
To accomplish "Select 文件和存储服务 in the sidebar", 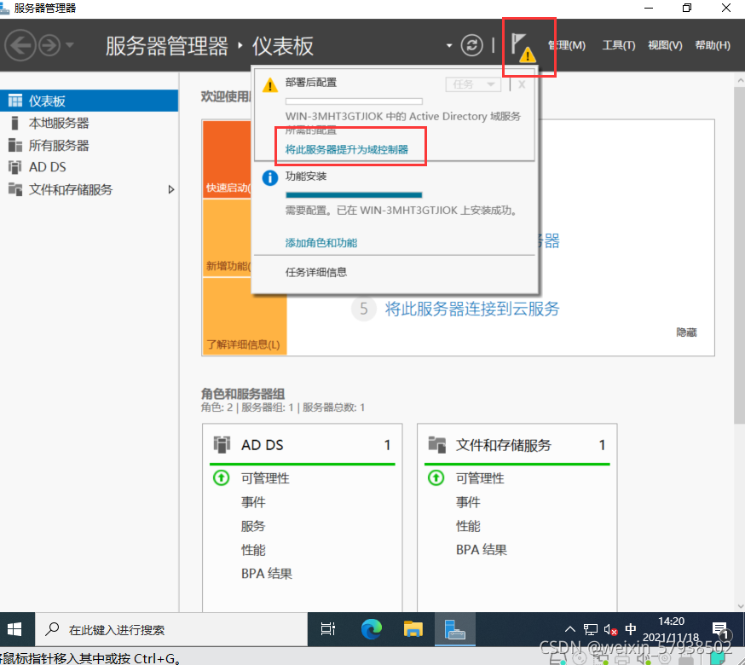I will [89, 189].
